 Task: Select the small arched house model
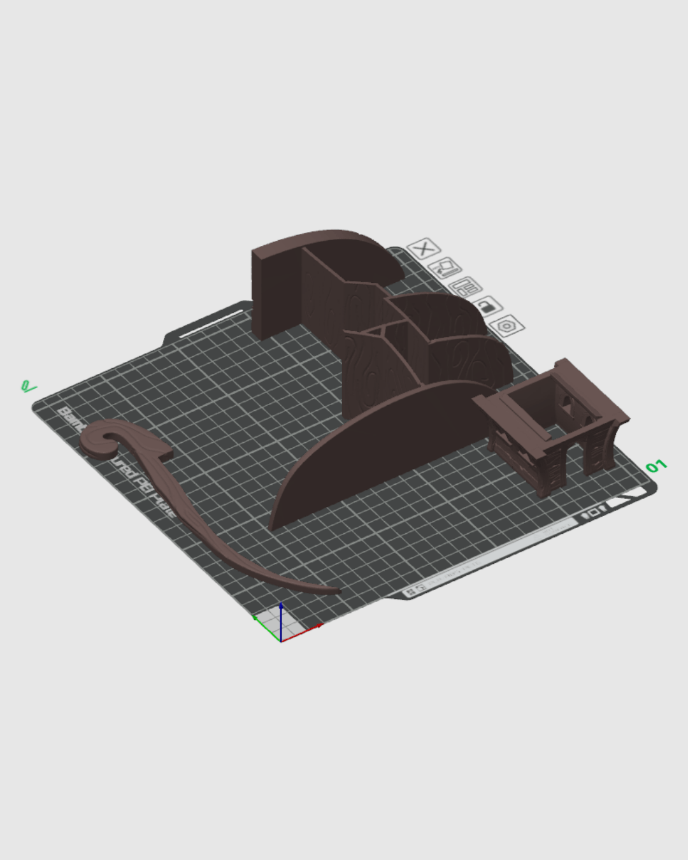551,427
